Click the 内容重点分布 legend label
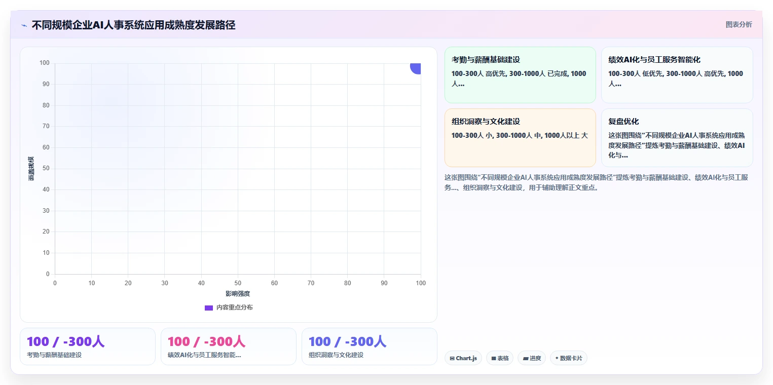 tap(234, 307)
